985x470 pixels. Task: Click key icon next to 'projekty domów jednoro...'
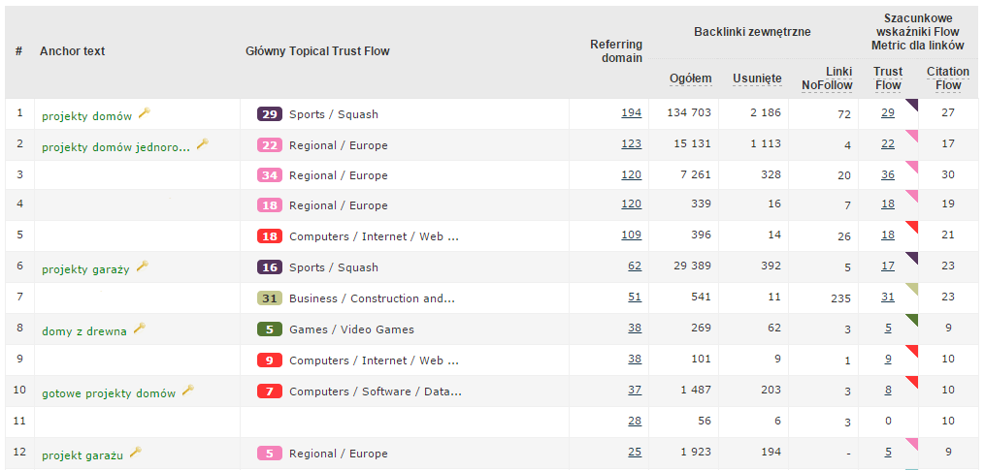(x=203, y=143)
